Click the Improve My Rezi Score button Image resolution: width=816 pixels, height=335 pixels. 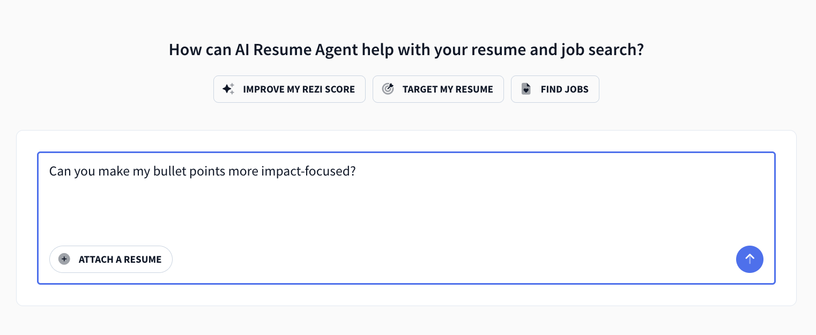pyautogui.click(x=290, y=89)
